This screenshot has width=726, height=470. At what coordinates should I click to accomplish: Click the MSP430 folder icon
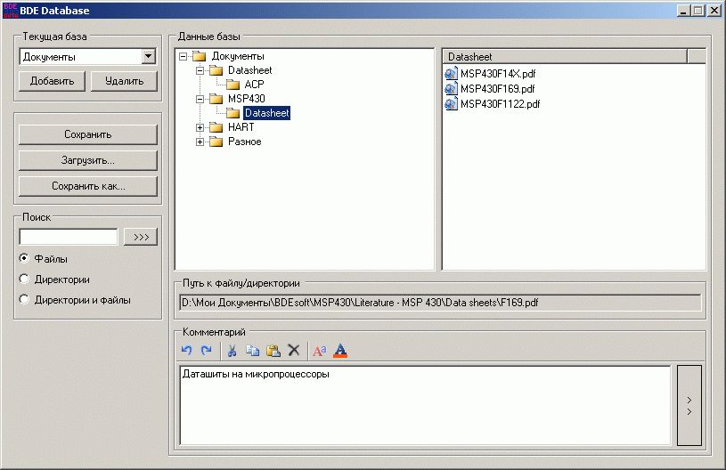point(216,99)
